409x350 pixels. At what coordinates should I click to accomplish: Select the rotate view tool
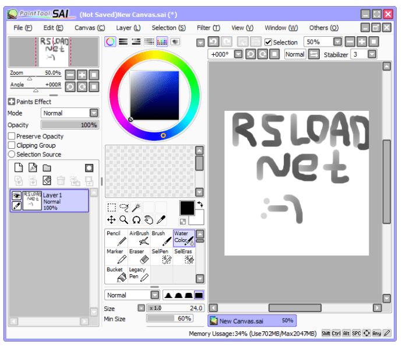coord(136,220)
